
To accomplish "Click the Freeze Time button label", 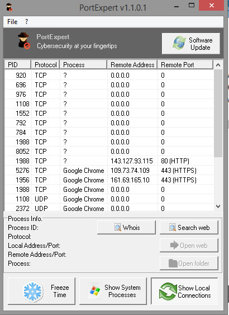I will point(60,291).
